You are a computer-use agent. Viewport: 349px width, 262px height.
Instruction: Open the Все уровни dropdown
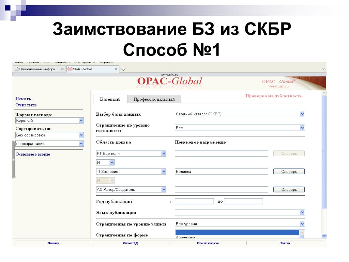[240, 224]
